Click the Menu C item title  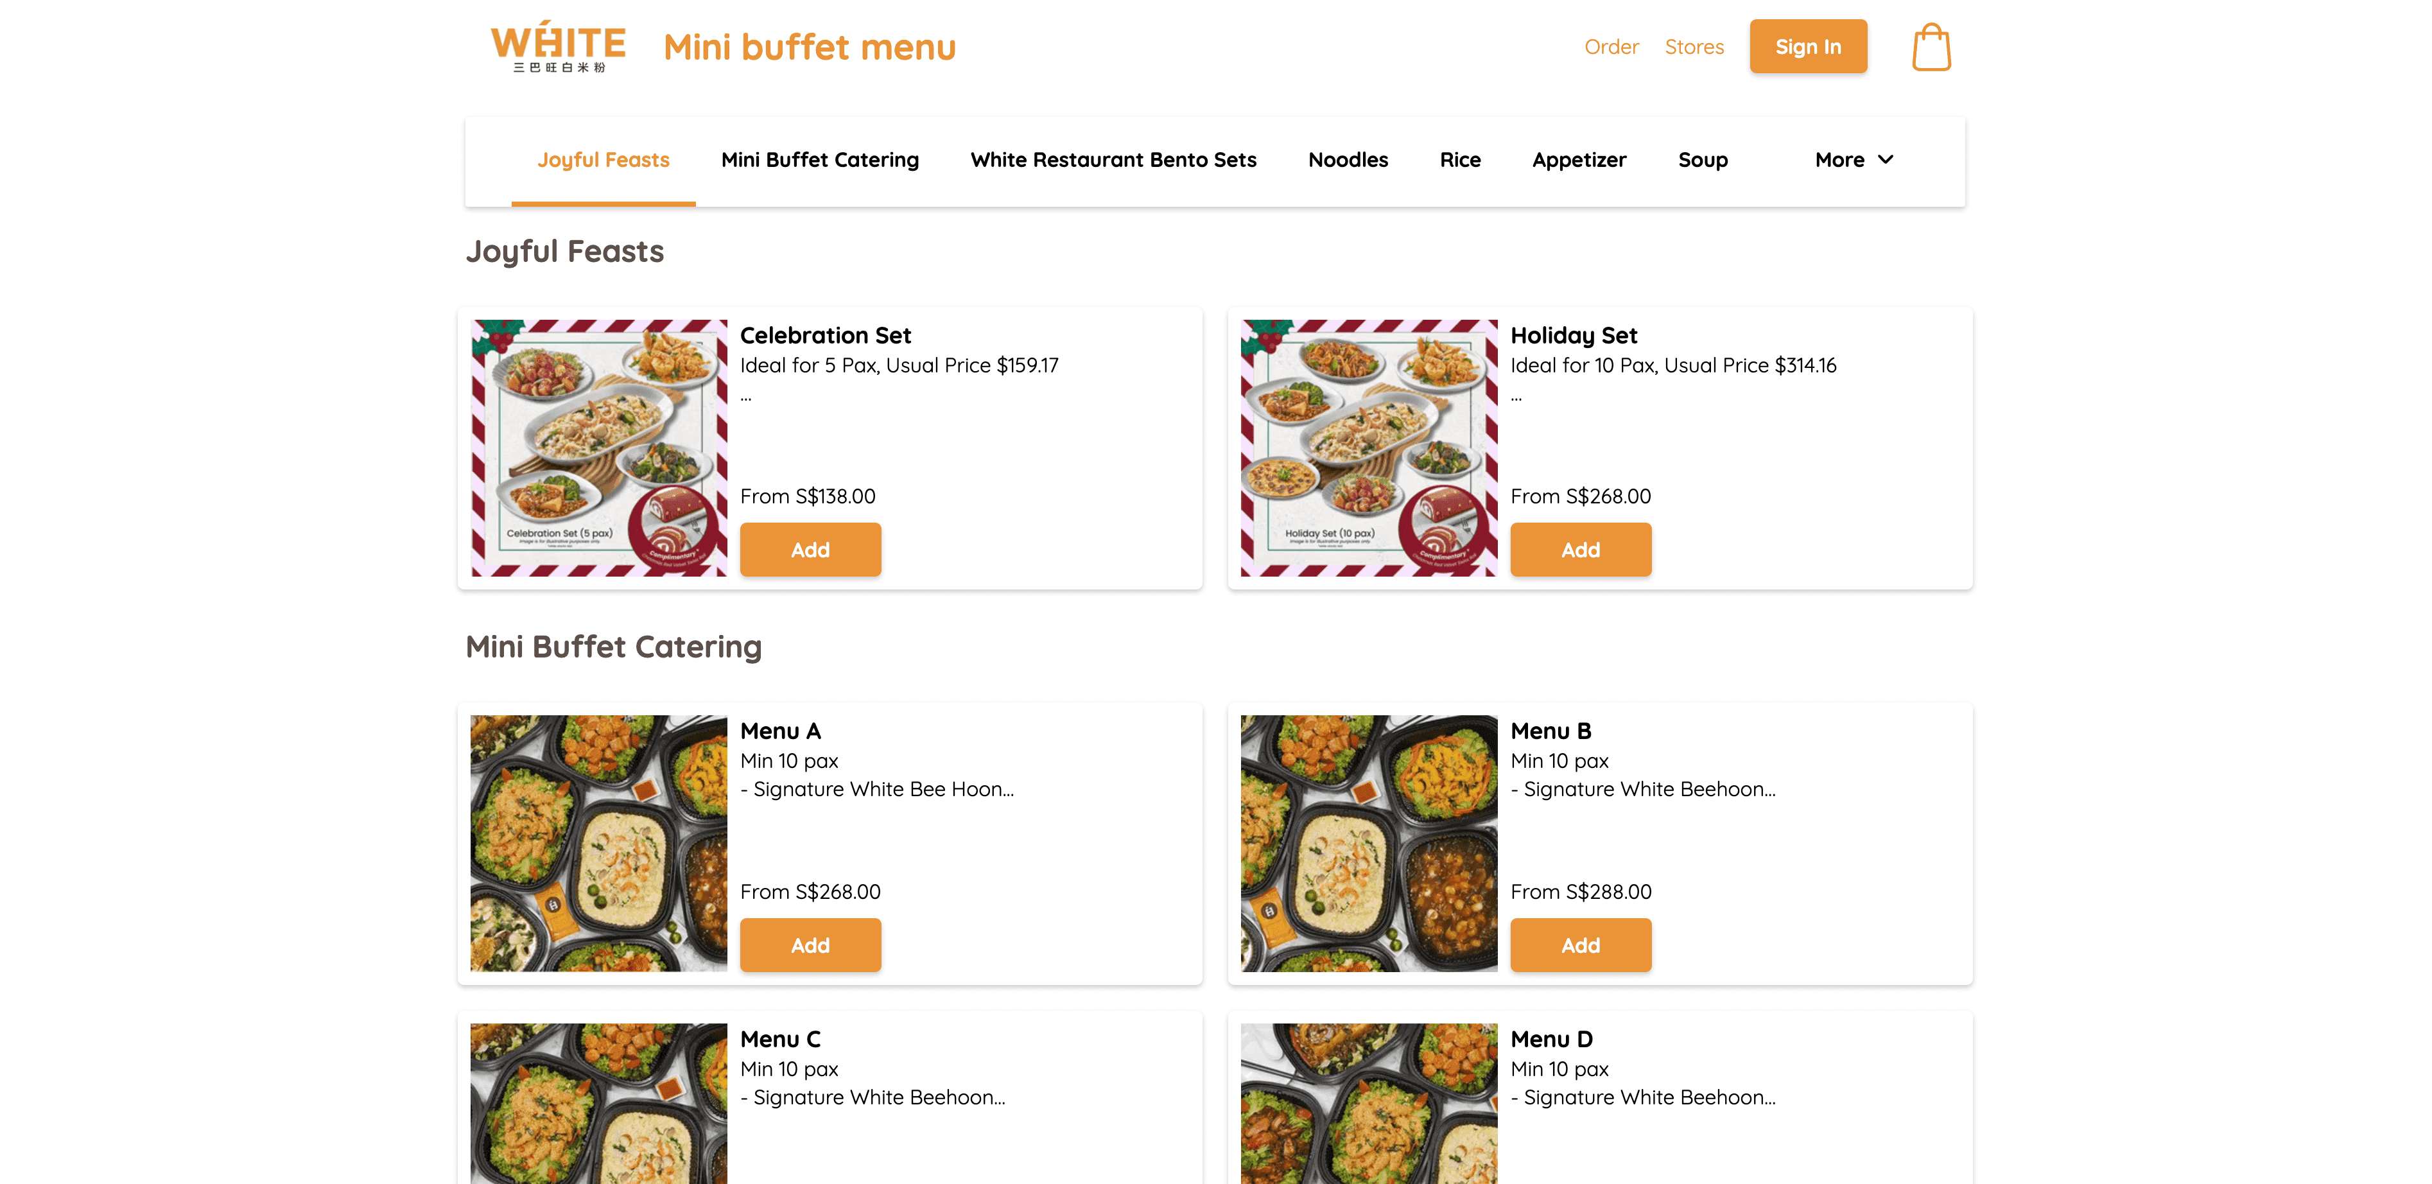coord(780,1040)
